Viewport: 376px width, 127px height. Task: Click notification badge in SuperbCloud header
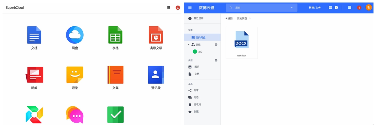tap(178, 8)
